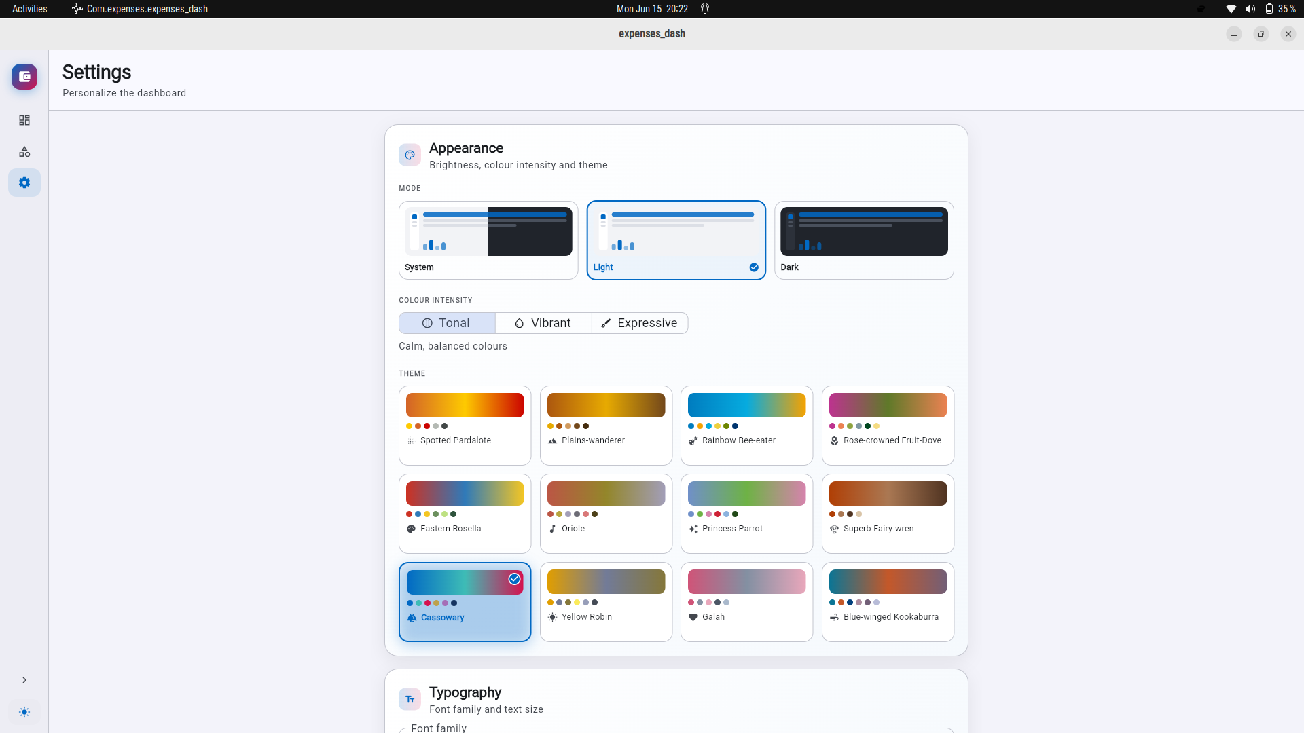
Task: Toggle the brightness sun icon in sidebar
Action: click(24, 712)
